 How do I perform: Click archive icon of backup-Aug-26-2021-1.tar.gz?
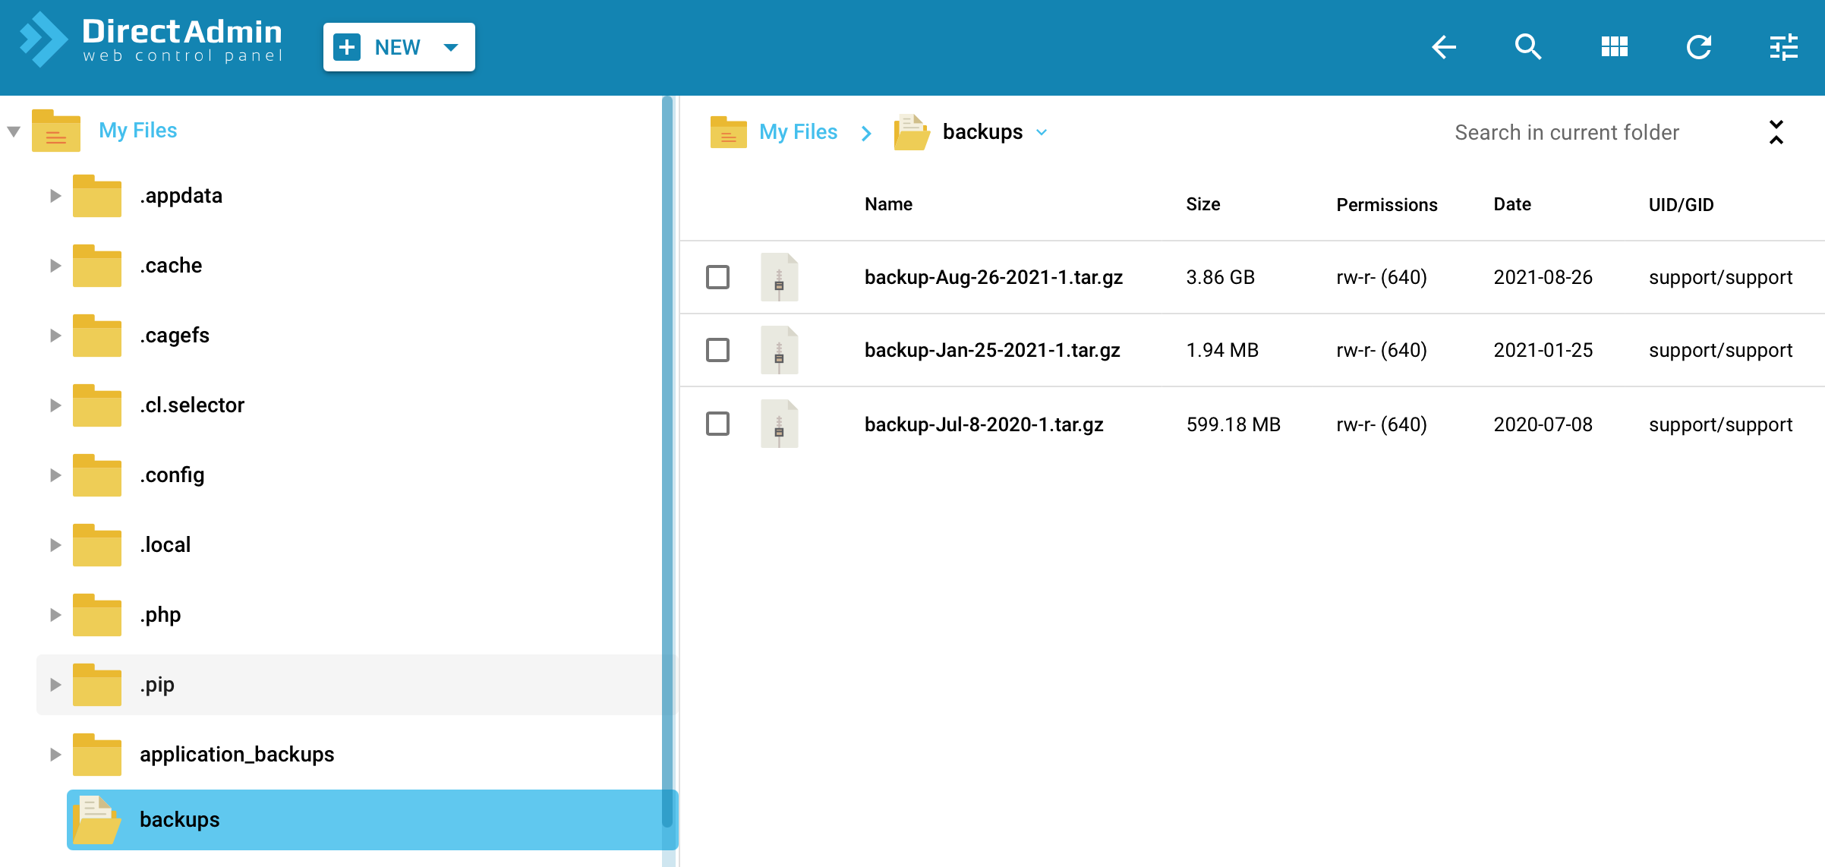click(779, 277)
